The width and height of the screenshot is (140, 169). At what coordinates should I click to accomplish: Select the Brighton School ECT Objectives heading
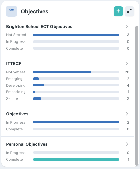(39, 27)
